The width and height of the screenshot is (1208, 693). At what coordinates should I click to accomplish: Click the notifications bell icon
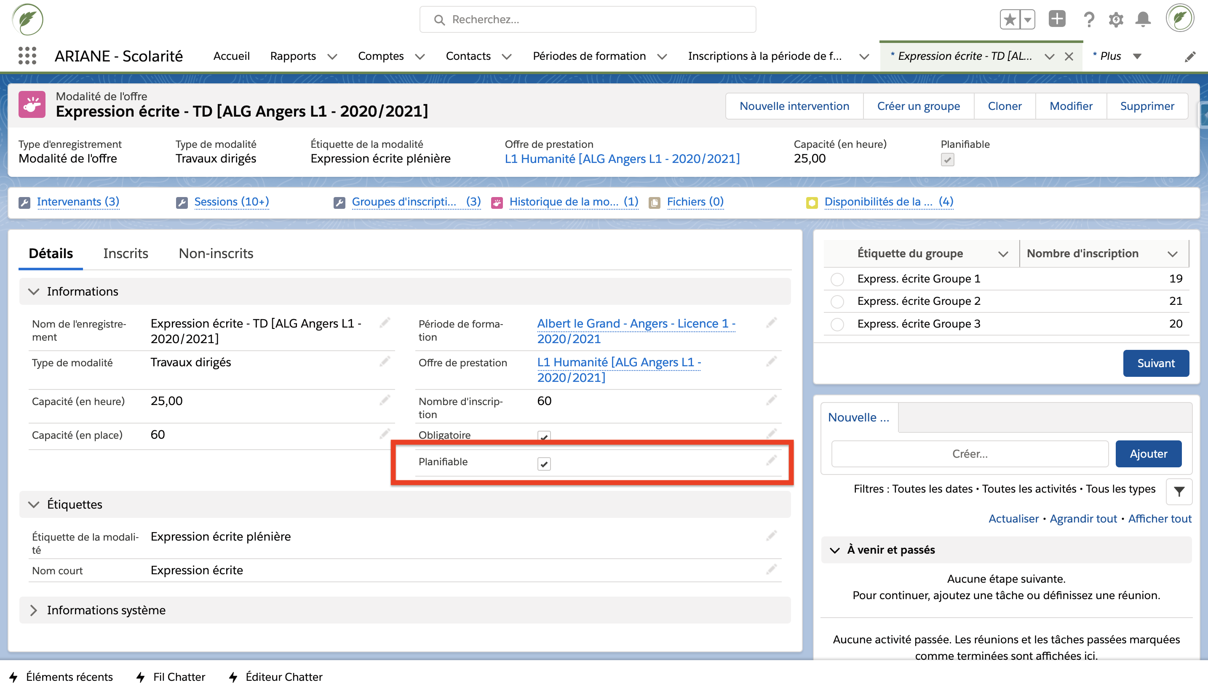(1143, 19)
